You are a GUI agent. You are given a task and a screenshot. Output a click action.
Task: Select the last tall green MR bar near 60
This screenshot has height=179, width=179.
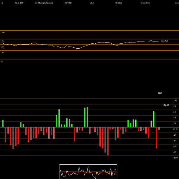pos(154,119)
